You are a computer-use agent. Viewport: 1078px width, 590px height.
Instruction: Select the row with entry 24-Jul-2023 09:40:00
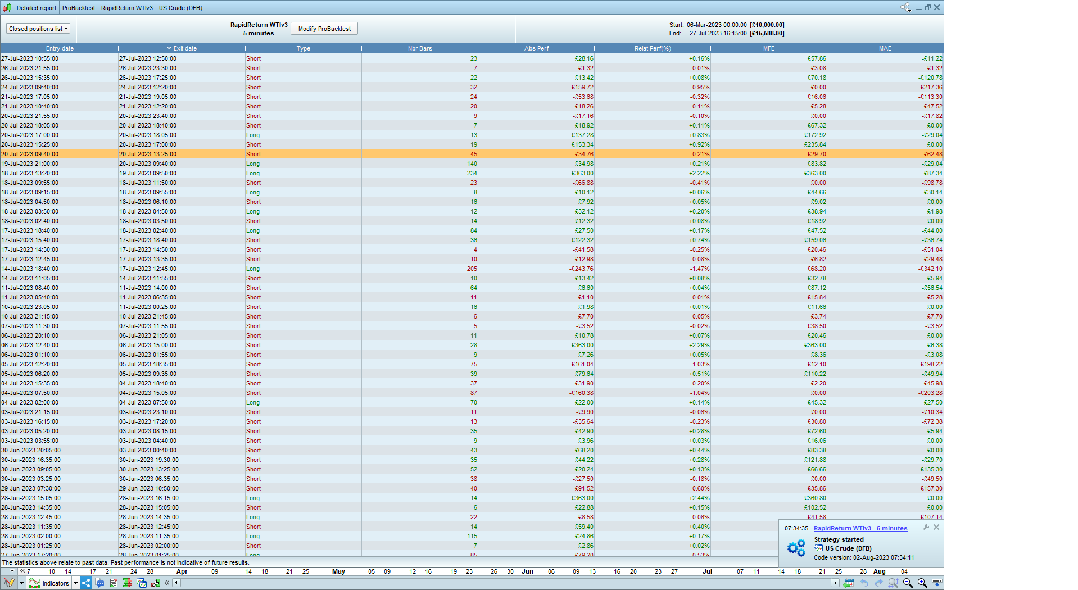click(x=472, y=87)
